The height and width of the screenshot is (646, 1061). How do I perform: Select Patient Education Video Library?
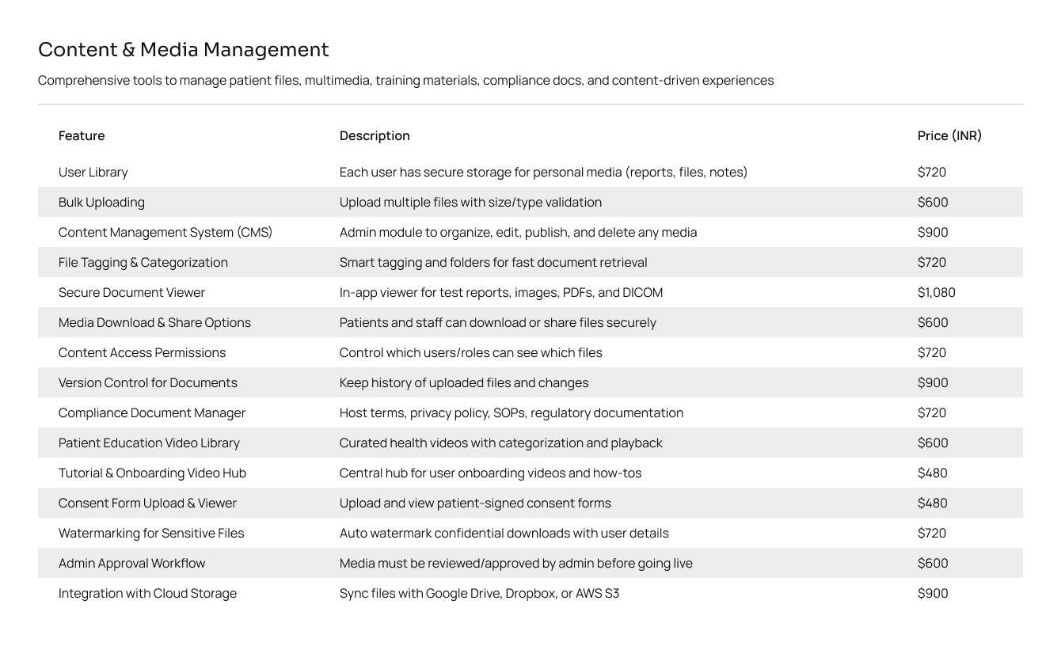[149, 443]
